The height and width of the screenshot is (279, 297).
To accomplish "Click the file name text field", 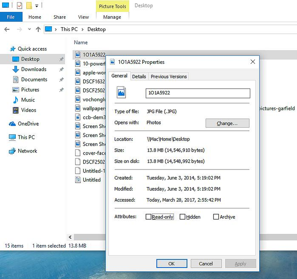I will click(x=197, y=93).
